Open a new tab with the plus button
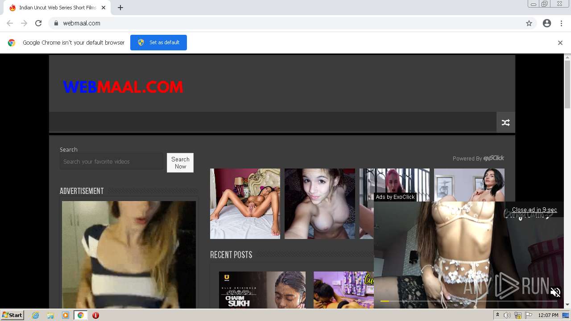Viewport: 571px width, 321px height. 120,8
